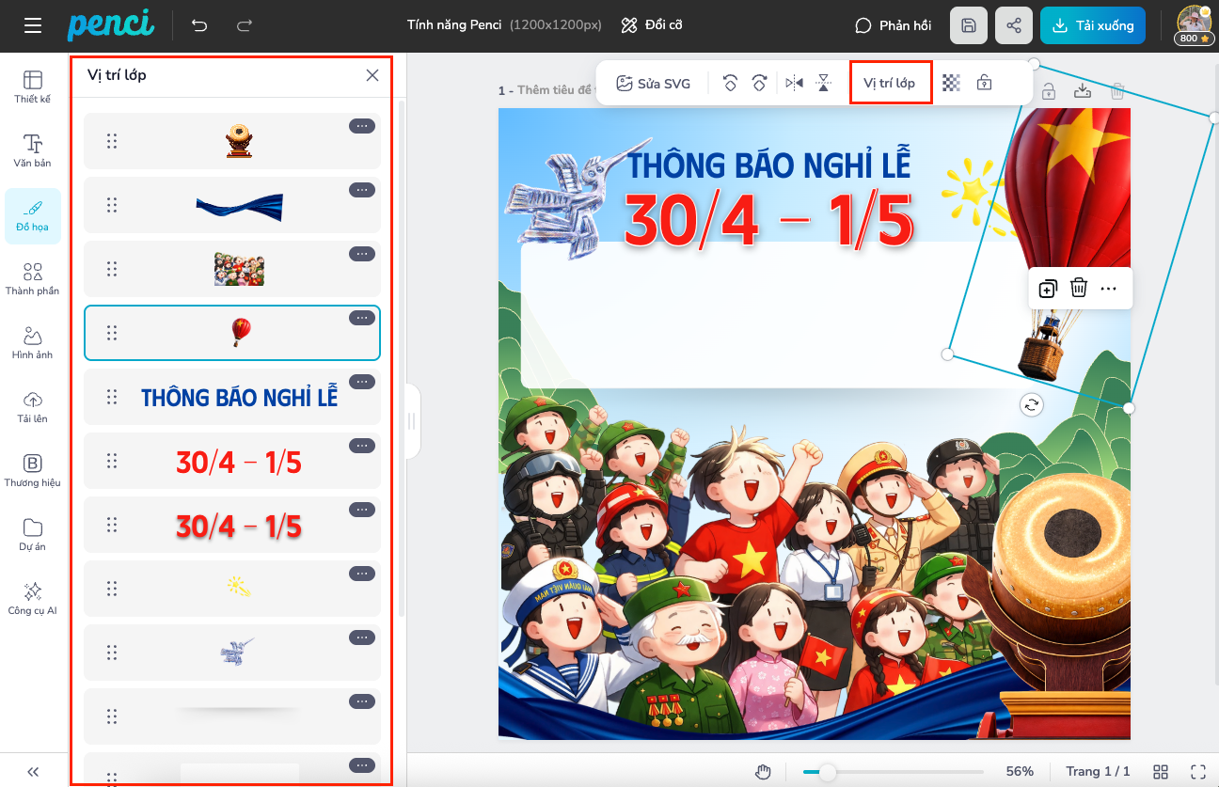The width and height of the screenshot is (1219, 787).
Task: Toggle fullscreen mode in status bar
Action: [1198, 772]
